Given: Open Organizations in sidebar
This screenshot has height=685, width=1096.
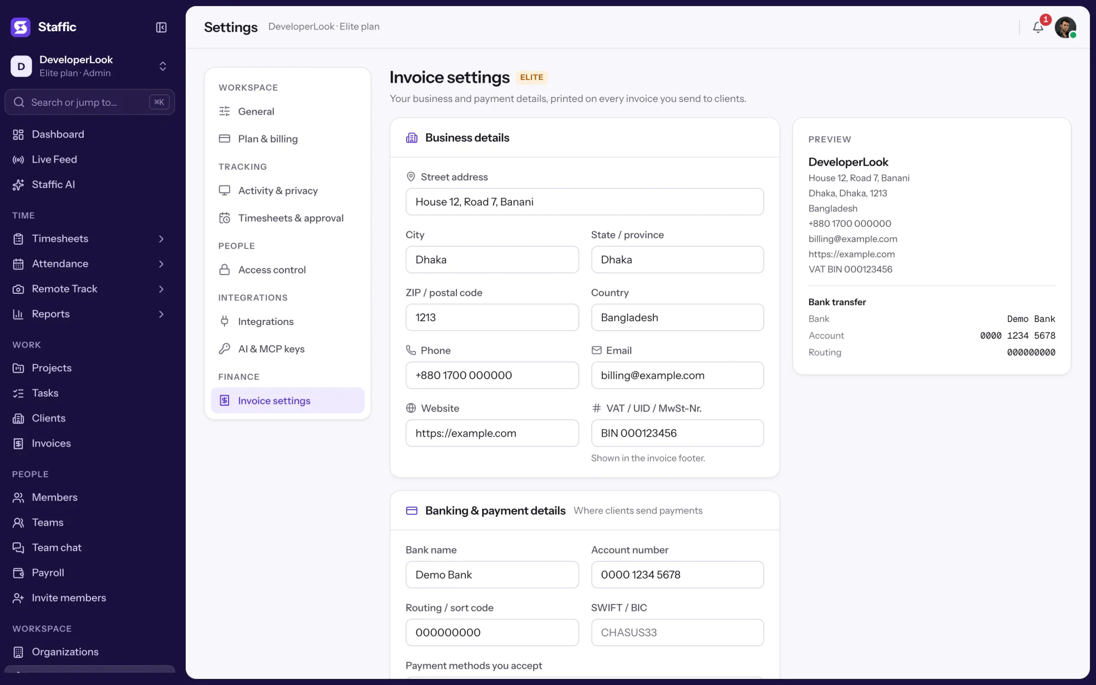Looking at the screenshot, I should [x=90, y=652].
